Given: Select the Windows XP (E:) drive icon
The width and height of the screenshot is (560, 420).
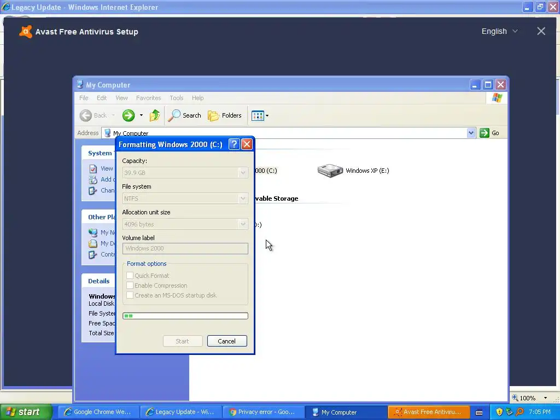Looking at the screenshot, I should (330, 171).
